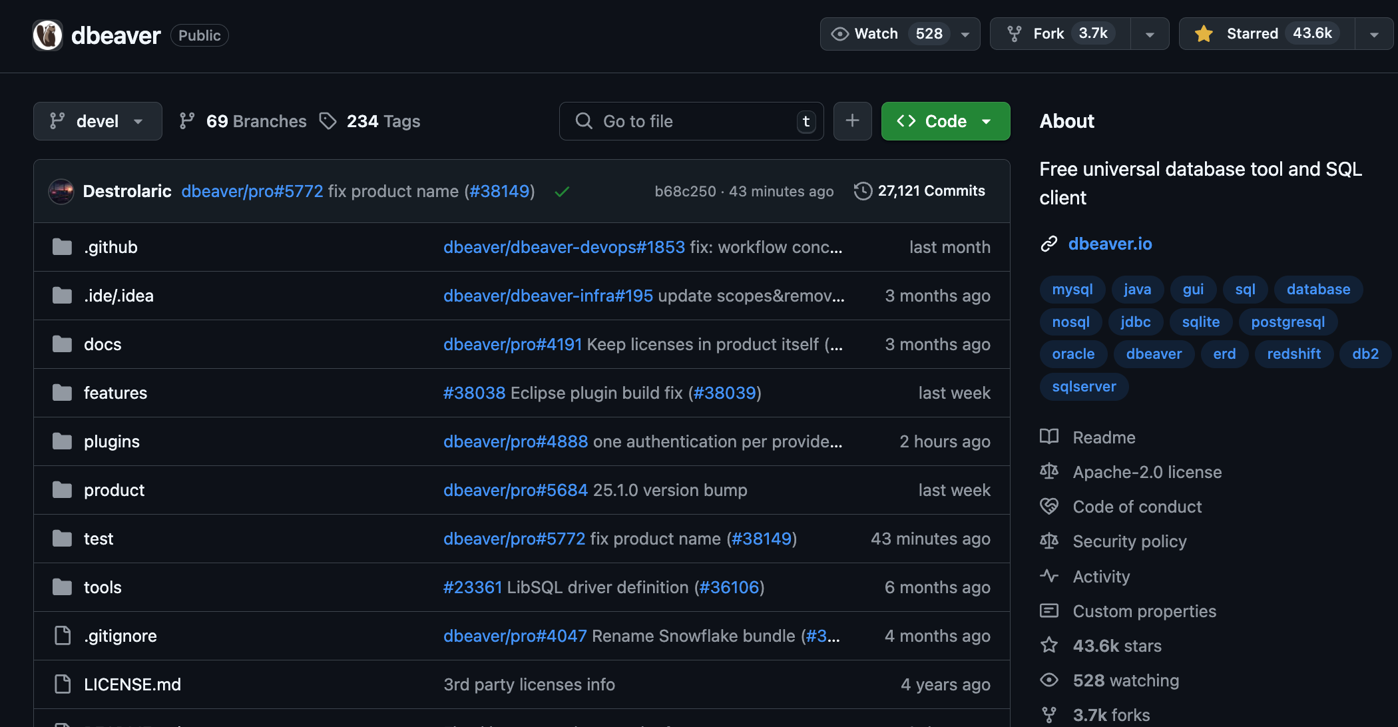Open the 27,121 Commits history link
Viewport: 1398px width, 727px height.
point(919,191)
